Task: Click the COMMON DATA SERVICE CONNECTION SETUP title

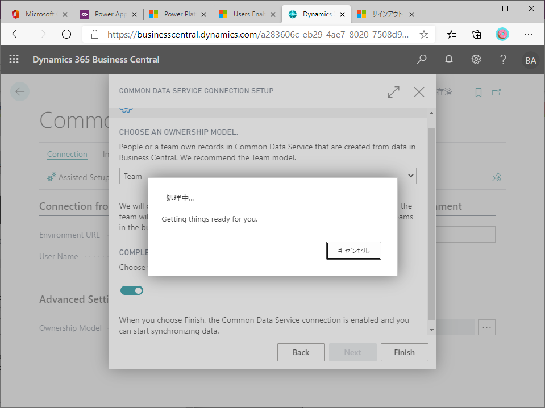Action: tap(197, 91)
